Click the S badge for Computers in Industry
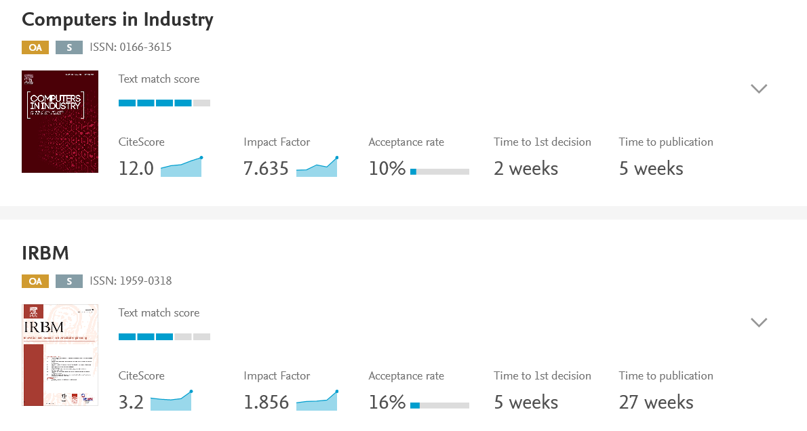This screenshot has height=431, width=807. pyautogui.click(x=69, y=47)
